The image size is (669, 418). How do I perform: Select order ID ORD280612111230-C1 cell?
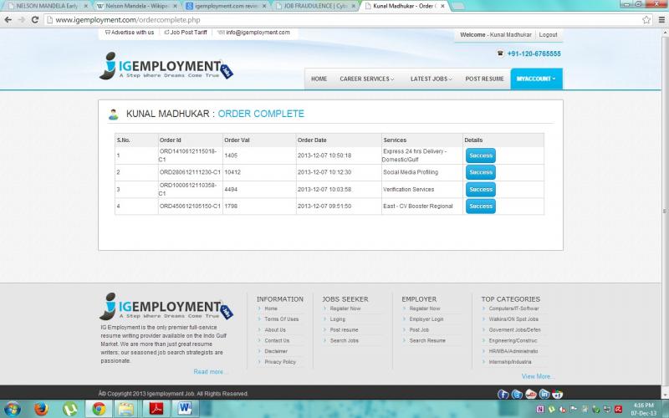pos(190,172)
